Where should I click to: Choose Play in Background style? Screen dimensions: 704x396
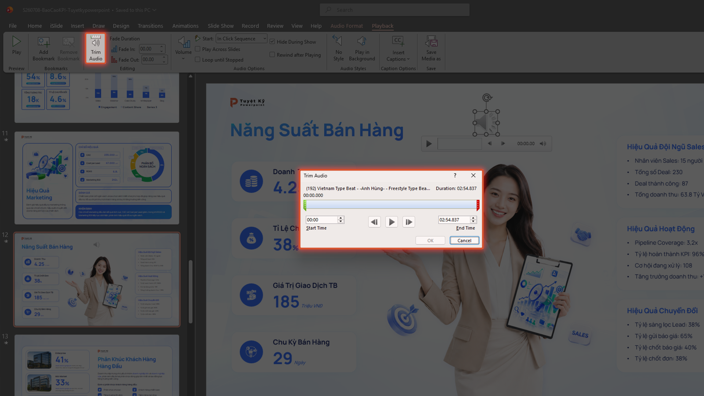(x=362, y=48)
